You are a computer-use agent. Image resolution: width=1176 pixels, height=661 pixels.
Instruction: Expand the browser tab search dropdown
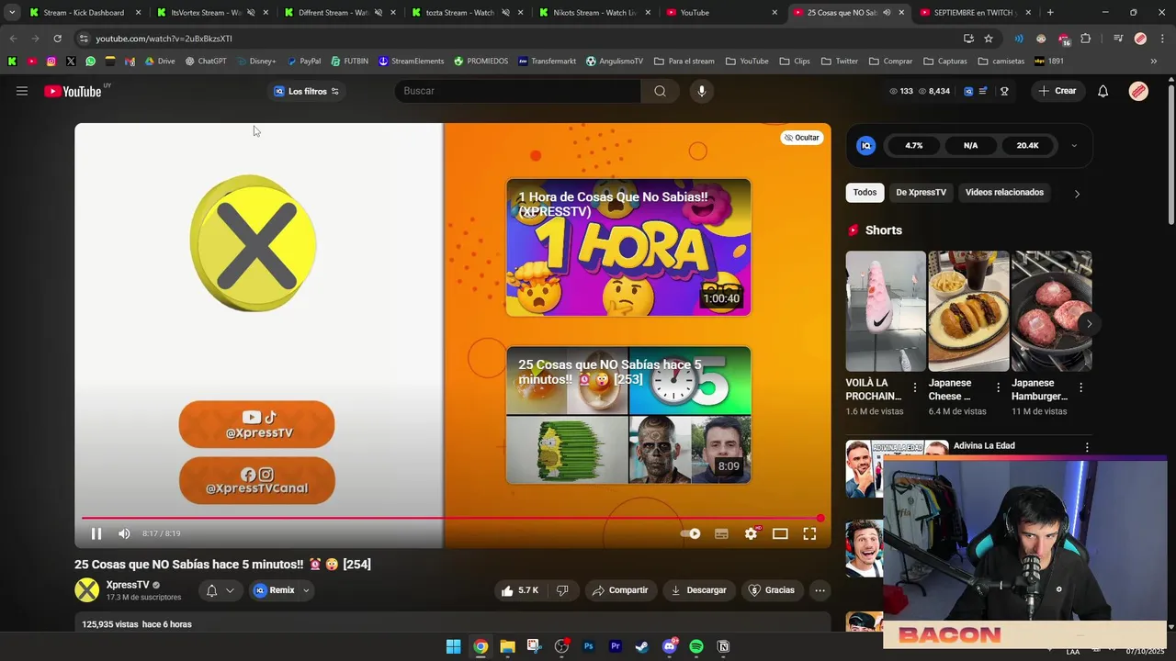[11, 13]
